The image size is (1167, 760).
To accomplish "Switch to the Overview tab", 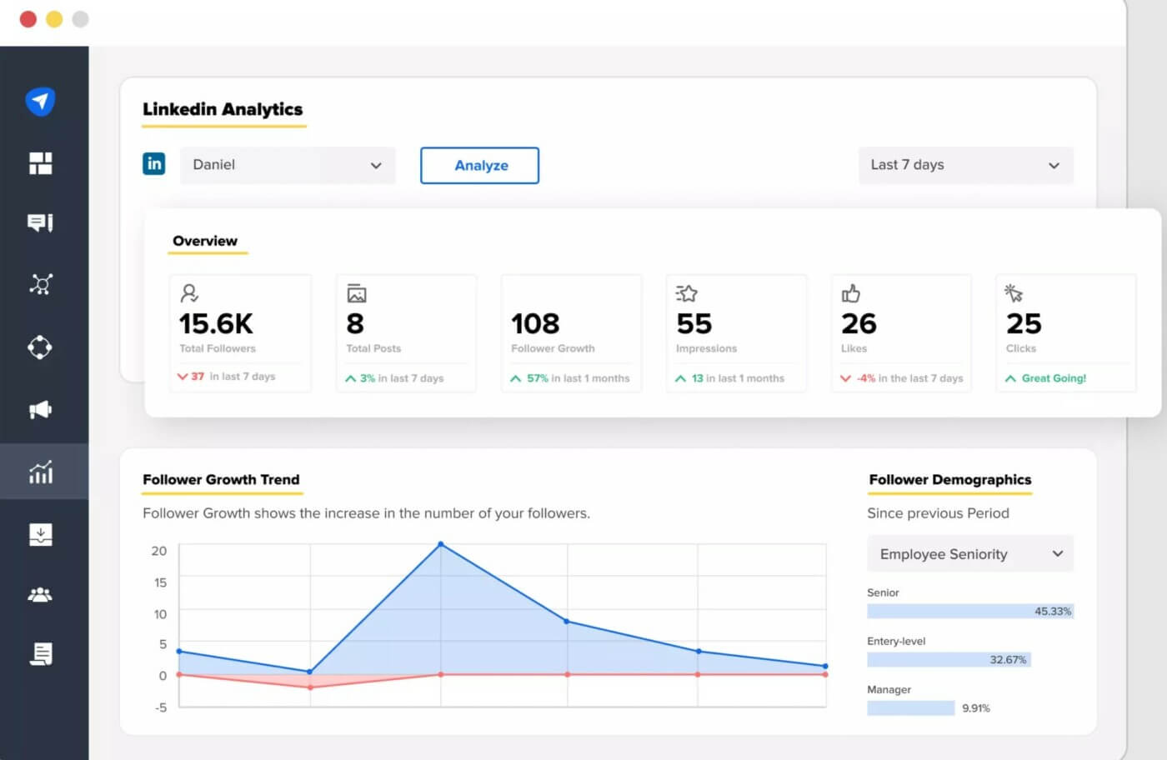I will (206, 241).
